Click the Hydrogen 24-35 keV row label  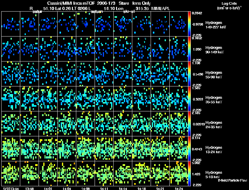point(214,125)
